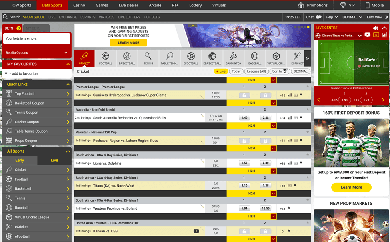The height and width of the screenshot is (242, 390).
Task: Open Dinamo Tirana match selector dropdown
Action: pos(360,36)
